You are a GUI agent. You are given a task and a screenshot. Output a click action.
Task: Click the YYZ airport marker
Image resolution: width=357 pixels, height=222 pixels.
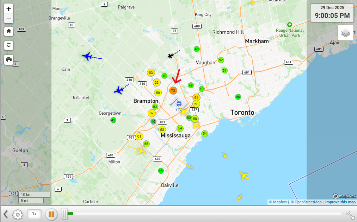click(179, 104)
